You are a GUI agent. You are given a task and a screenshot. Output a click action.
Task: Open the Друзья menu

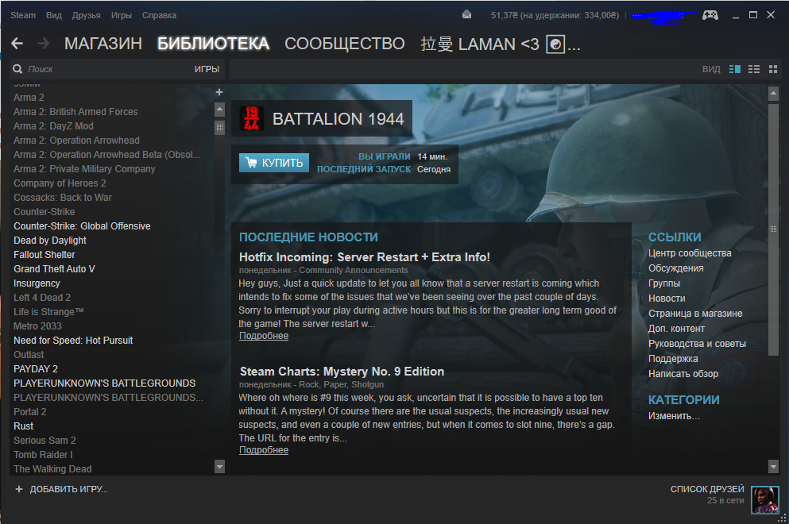[86, 15]
